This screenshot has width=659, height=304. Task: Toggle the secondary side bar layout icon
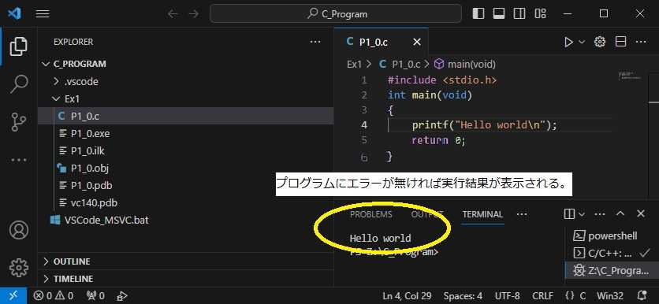[519, 14]
